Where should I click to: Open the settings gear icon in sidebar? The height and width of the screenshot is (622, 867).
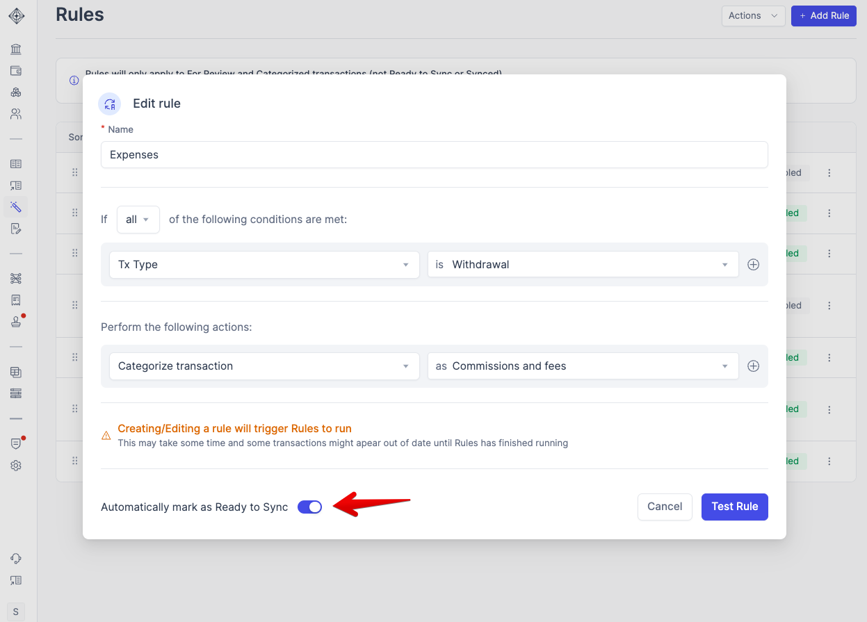[x=16, y=466]
